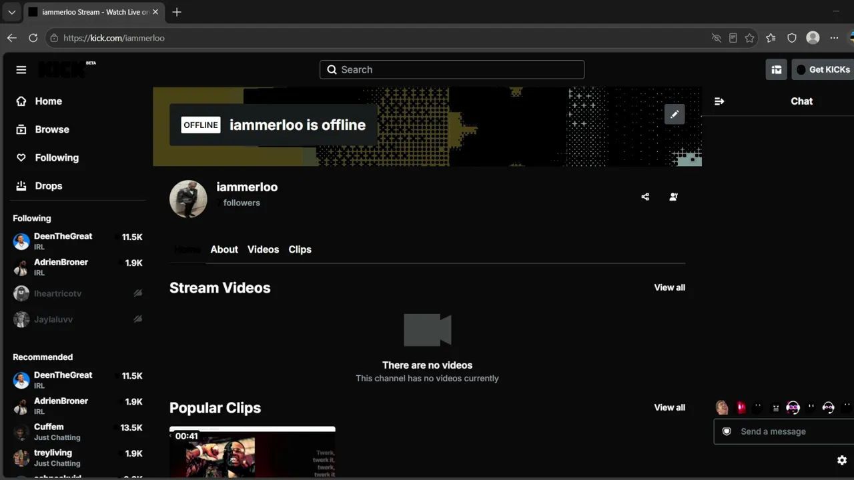
Task: Reload the browser page
Action: point(33,38)
